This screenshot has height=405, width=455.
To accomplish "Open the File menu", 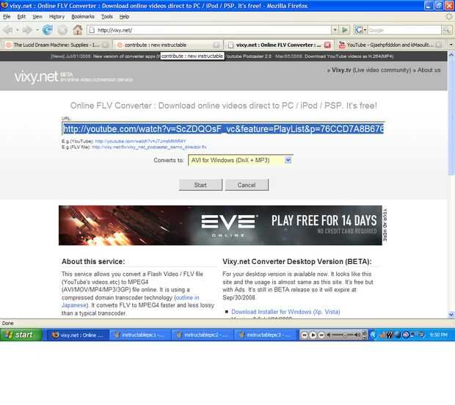I will (x=7, y=17).
